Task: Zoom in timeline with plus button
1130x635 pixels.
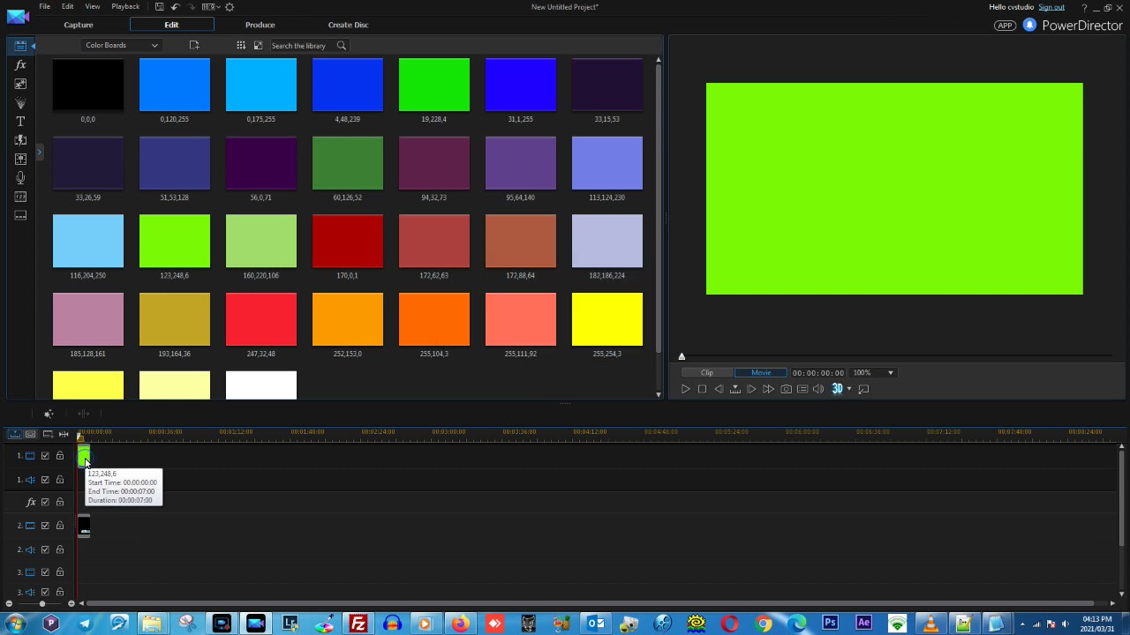Action: tap(71, 604)
